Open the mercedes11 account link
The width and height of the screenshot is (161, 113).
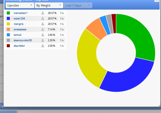click(x=21, y=13)
